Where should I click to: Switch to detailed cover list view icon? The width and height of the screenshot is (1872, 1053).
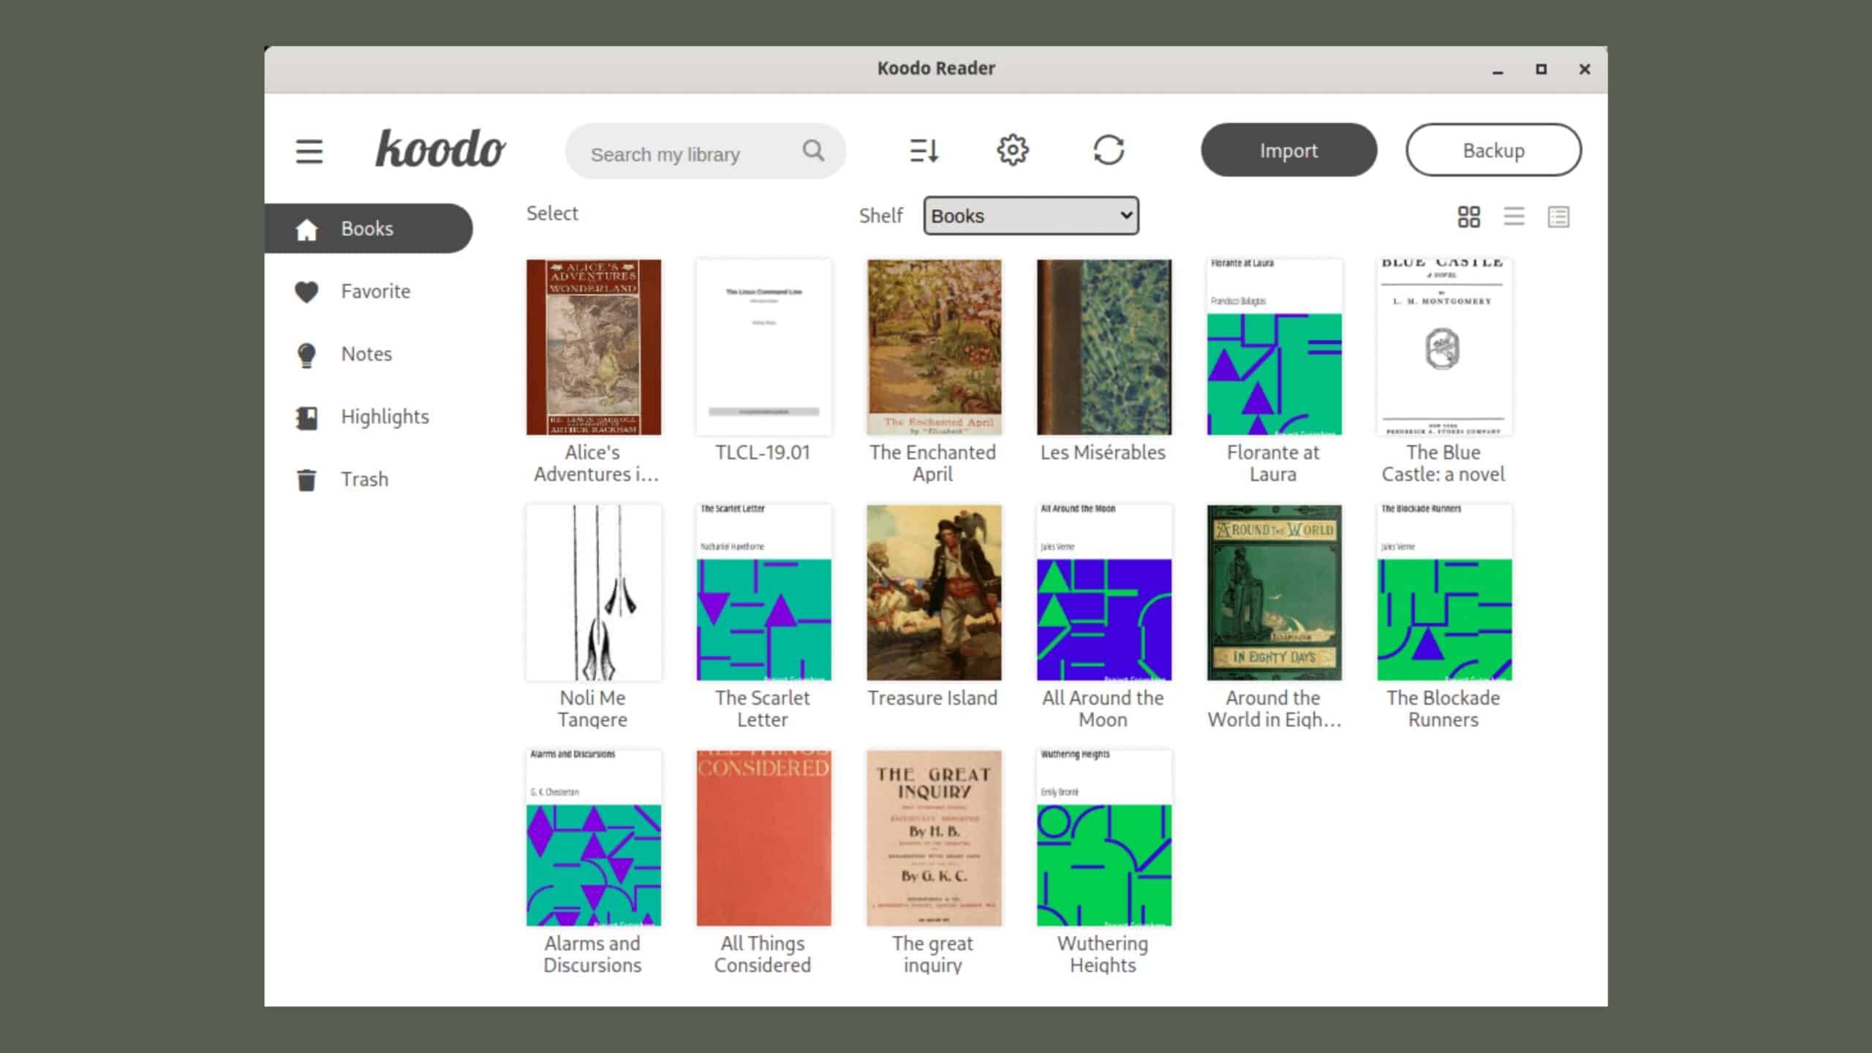tap(1558, 216)
